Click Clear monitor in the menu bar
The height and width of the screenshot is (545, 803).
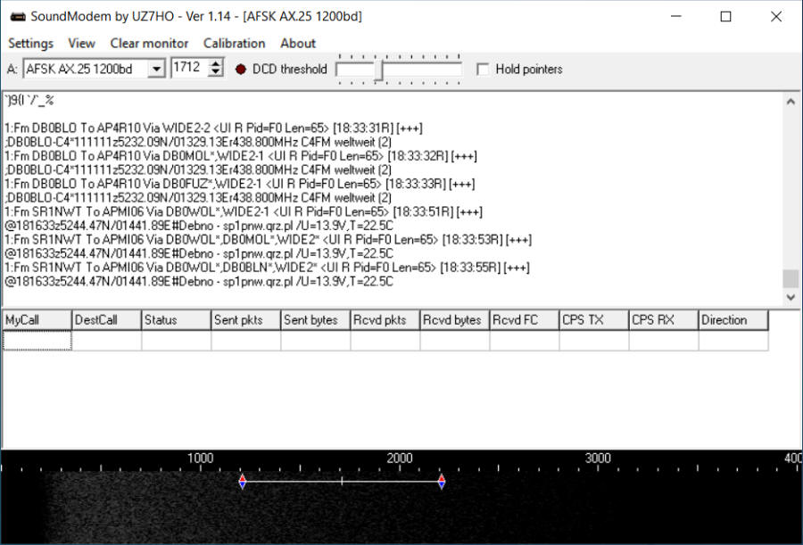149,43
